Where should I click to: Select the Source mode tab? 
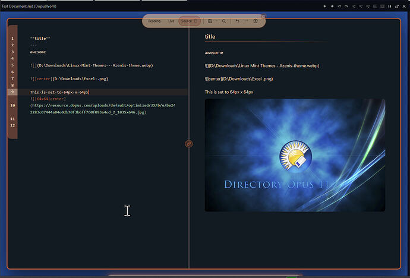(x=187, y=21)
